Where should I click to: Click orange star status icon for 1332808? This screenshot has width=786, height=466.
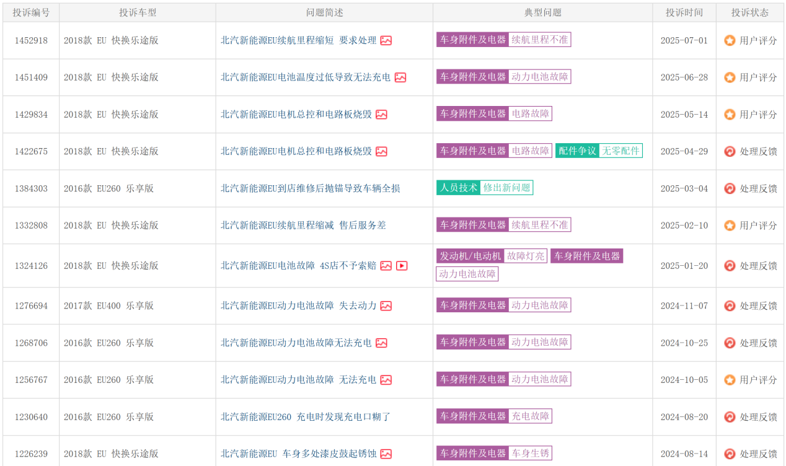730,226
